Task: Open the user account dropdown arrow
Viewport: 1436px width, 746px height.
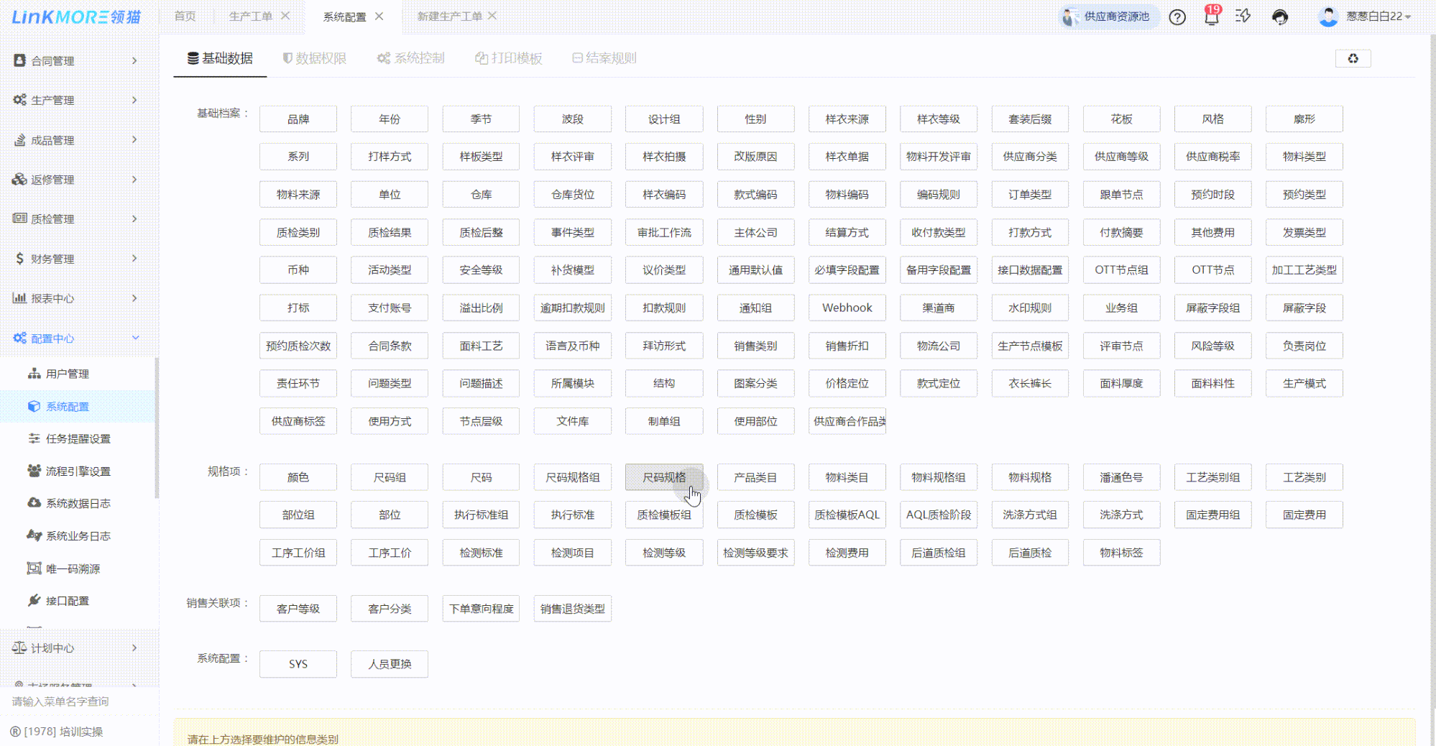Action: point(1408,17)
